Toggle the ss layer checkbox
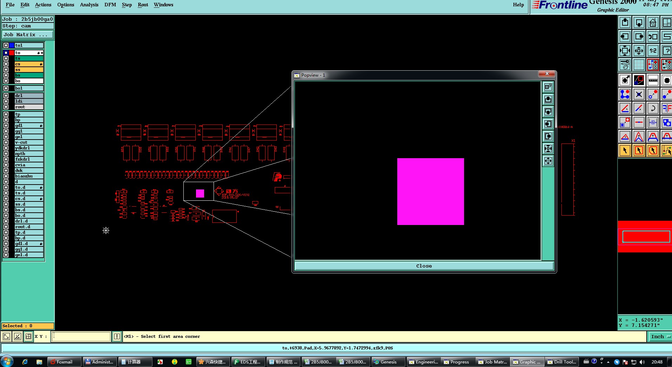 pos(6,70)
